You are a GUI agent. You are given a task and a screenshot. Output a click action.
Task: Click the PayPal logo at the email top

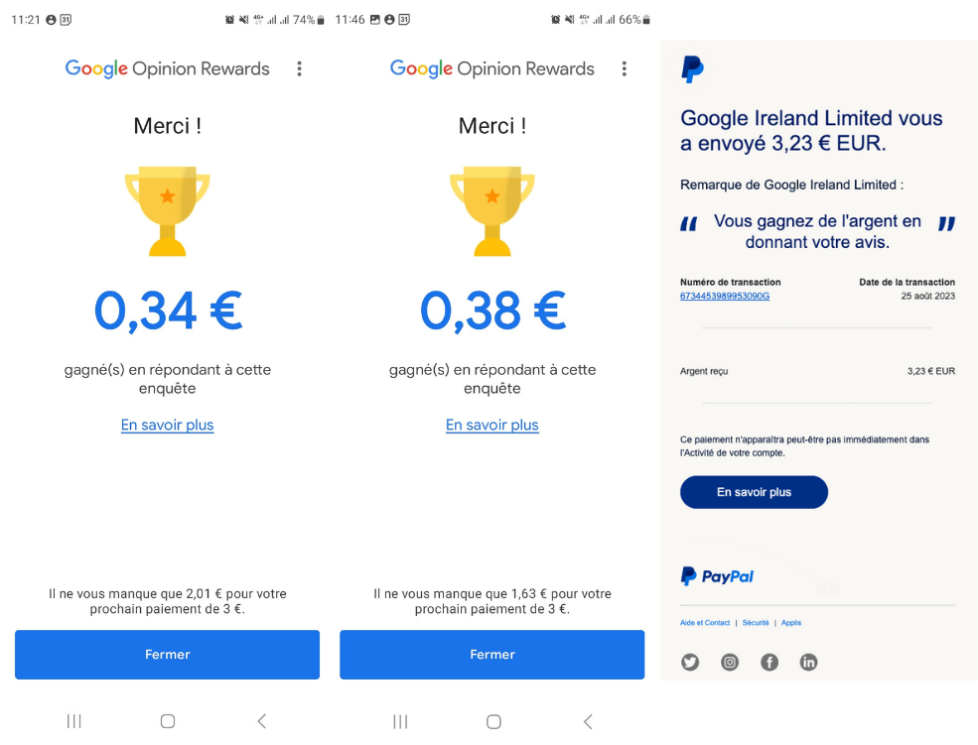click(692, 68)
